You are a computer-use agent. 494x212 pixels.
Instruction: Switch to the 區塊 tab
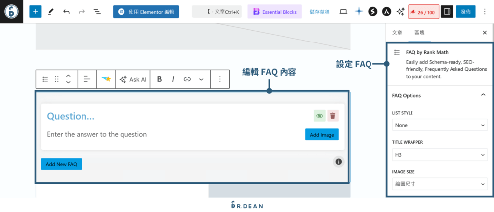coord(419,33)
